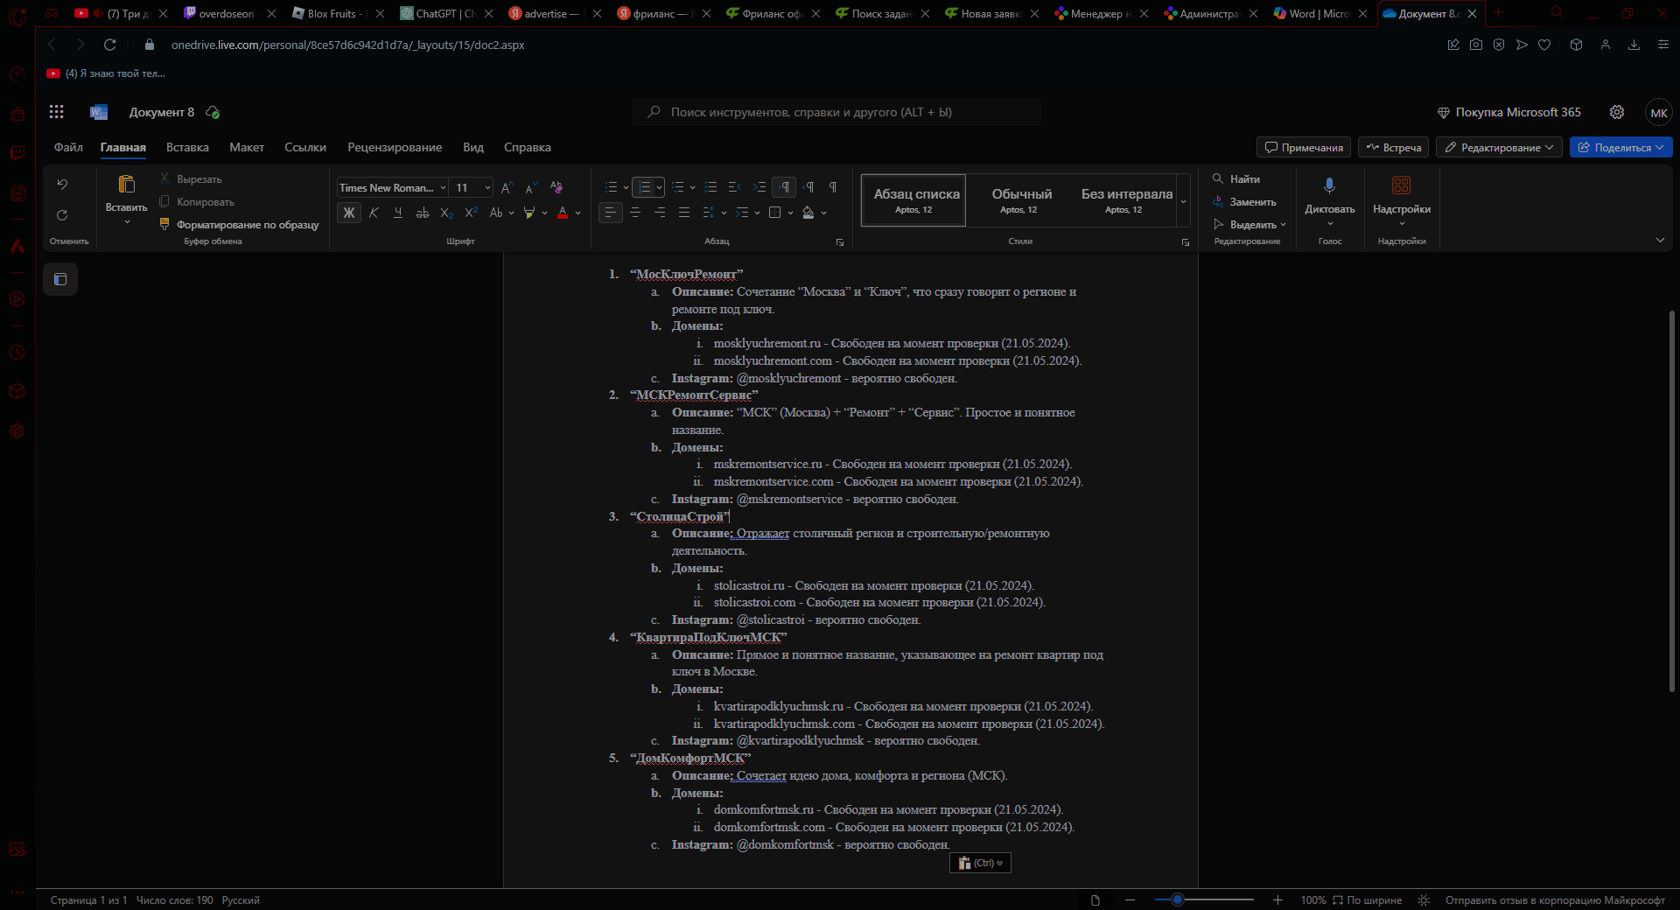The image size is (1680, 910).
Task: Increase font size with the larger A icon
Action: click(x=507, y=187)
